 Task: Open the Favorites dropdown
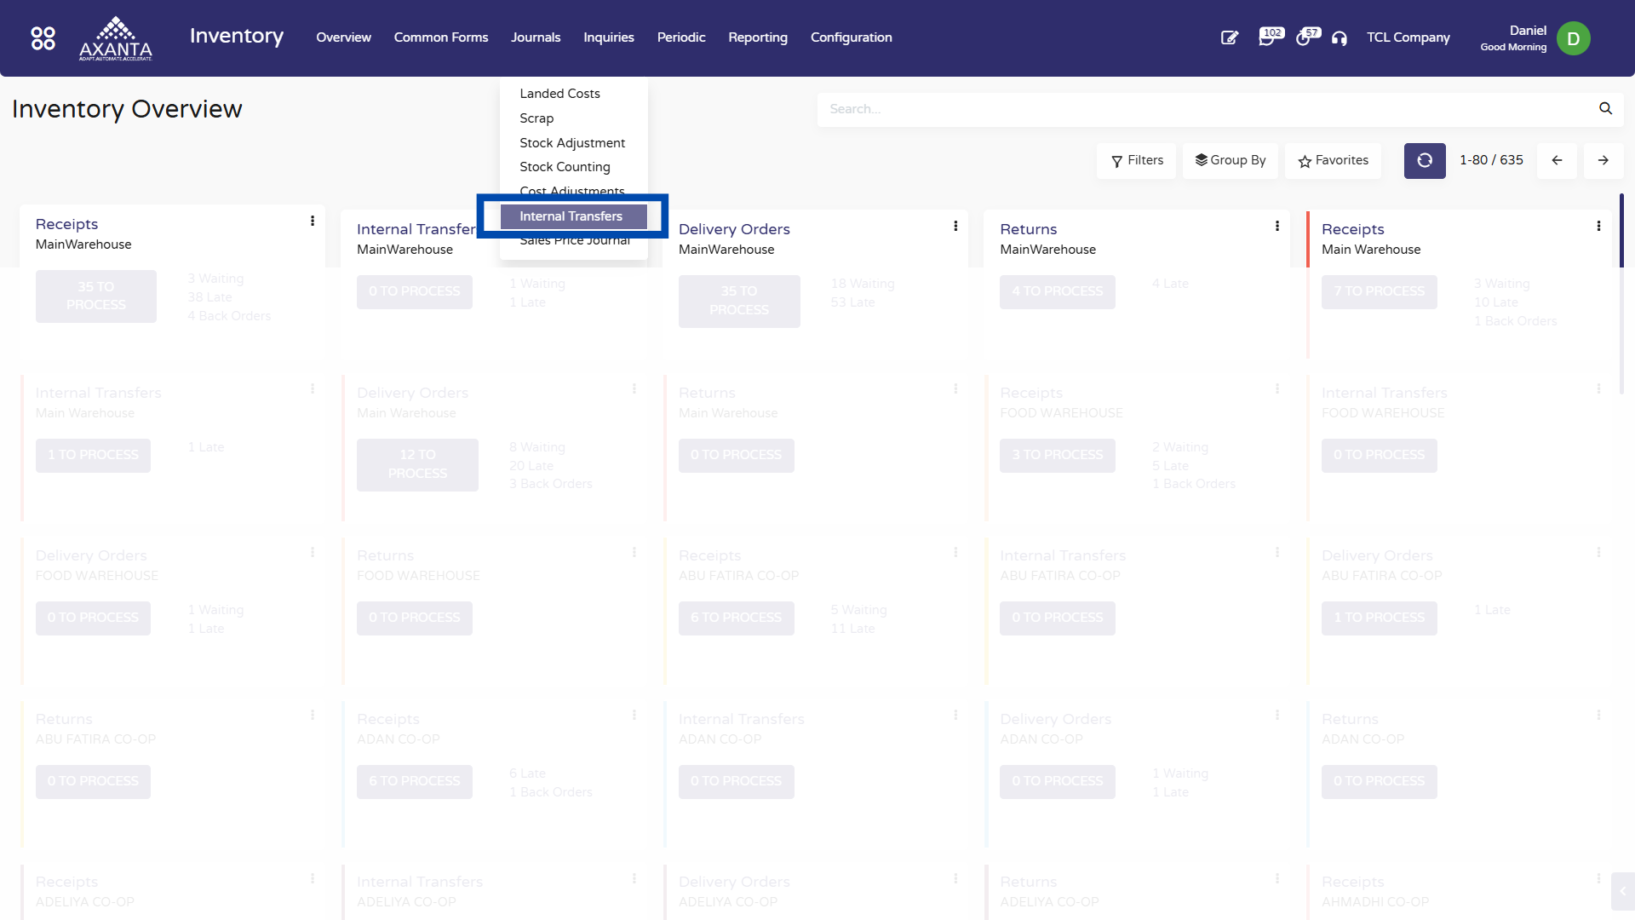pyautogui.click(x=1333, y=160)
